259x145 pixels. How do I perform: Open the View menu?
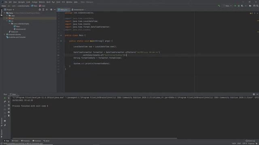15,2
